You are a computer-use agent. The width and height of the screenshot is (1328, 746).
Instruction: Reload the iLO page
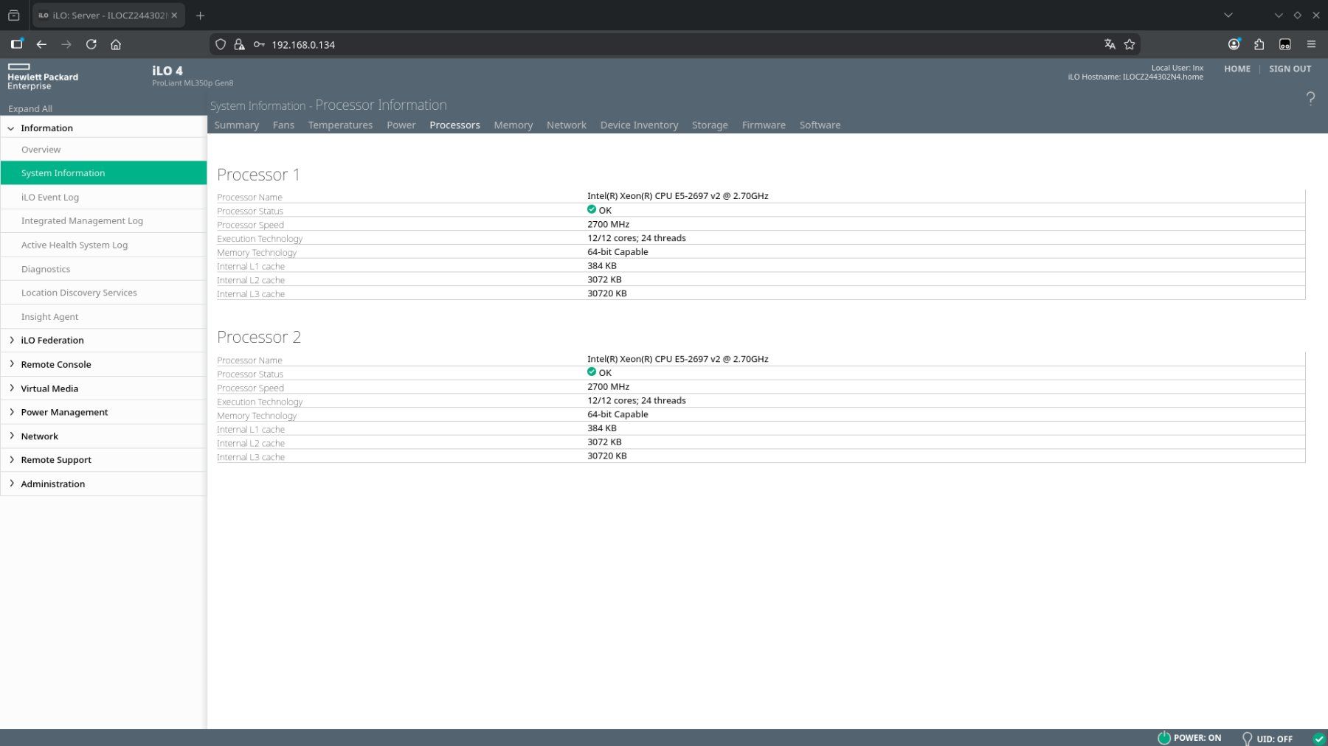tap(91, 44)
